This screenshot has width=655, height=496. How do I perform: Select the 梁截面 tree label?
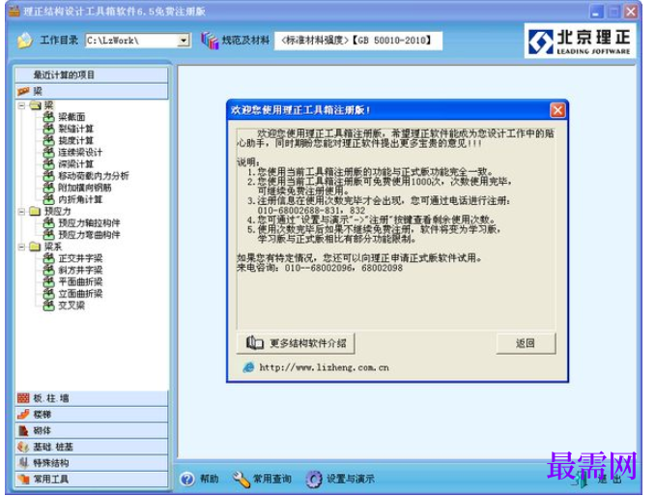[x=71, y=117]
